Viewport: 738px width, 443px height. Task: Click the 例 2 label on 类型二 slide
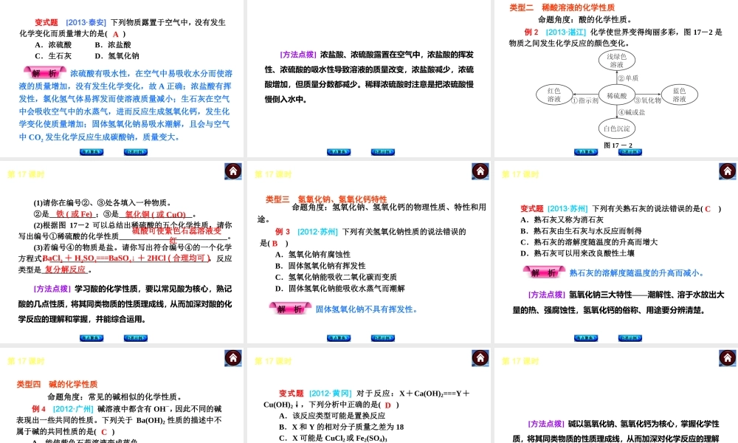point(531,32)
